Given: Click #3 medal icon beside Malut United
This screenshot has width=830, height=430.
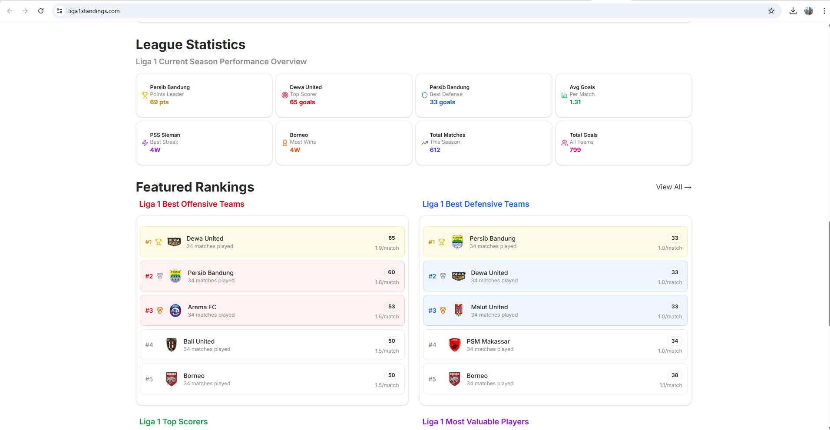Looking at the screenshot, I should coord(443,311).
